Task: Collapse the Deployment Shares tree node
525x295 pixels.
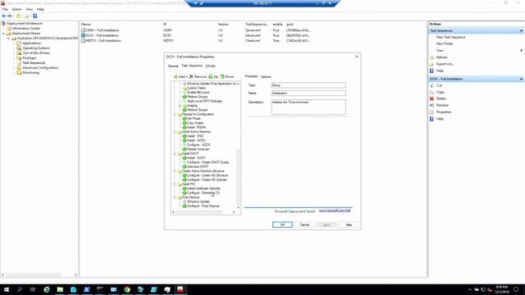Action: pyautogui.click(x=3, y=34)
